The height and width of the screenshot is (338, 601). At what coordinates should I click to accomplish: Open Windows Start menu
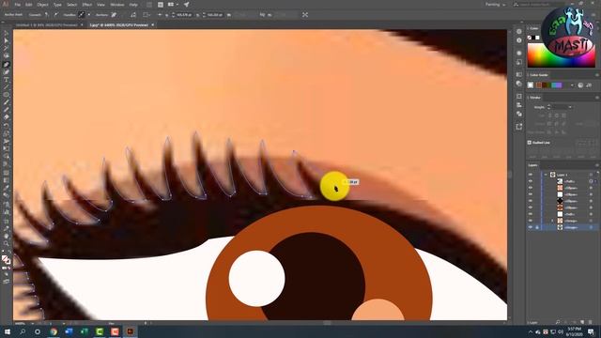point(8,331)
